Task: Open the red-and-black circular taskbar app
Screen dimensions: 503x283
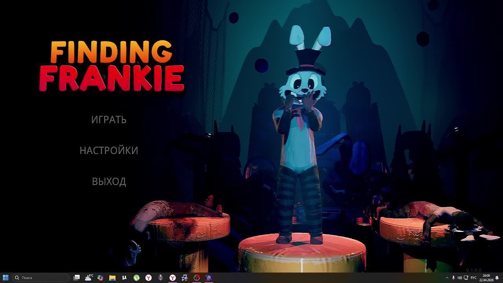Action: pos(197,277)
